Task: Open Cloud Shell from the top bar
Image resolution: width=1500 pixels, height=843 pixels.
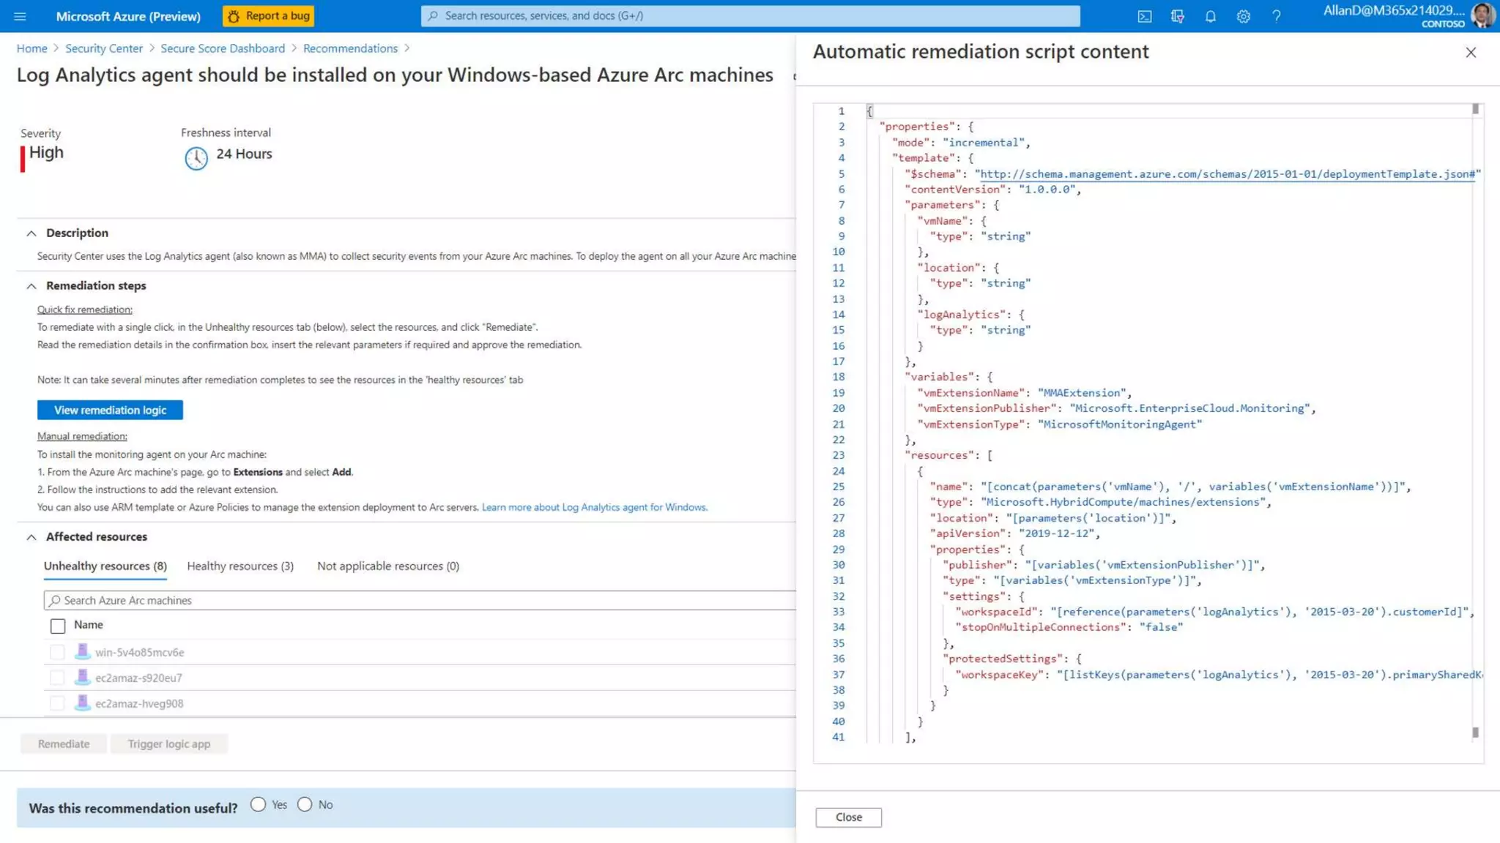Action: pyautogui.click(x=1144, y=16)
